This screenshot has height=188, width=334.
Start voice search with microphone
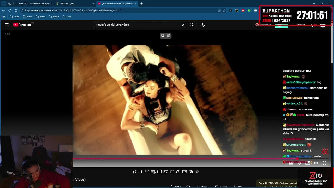[x=203, y=25]
